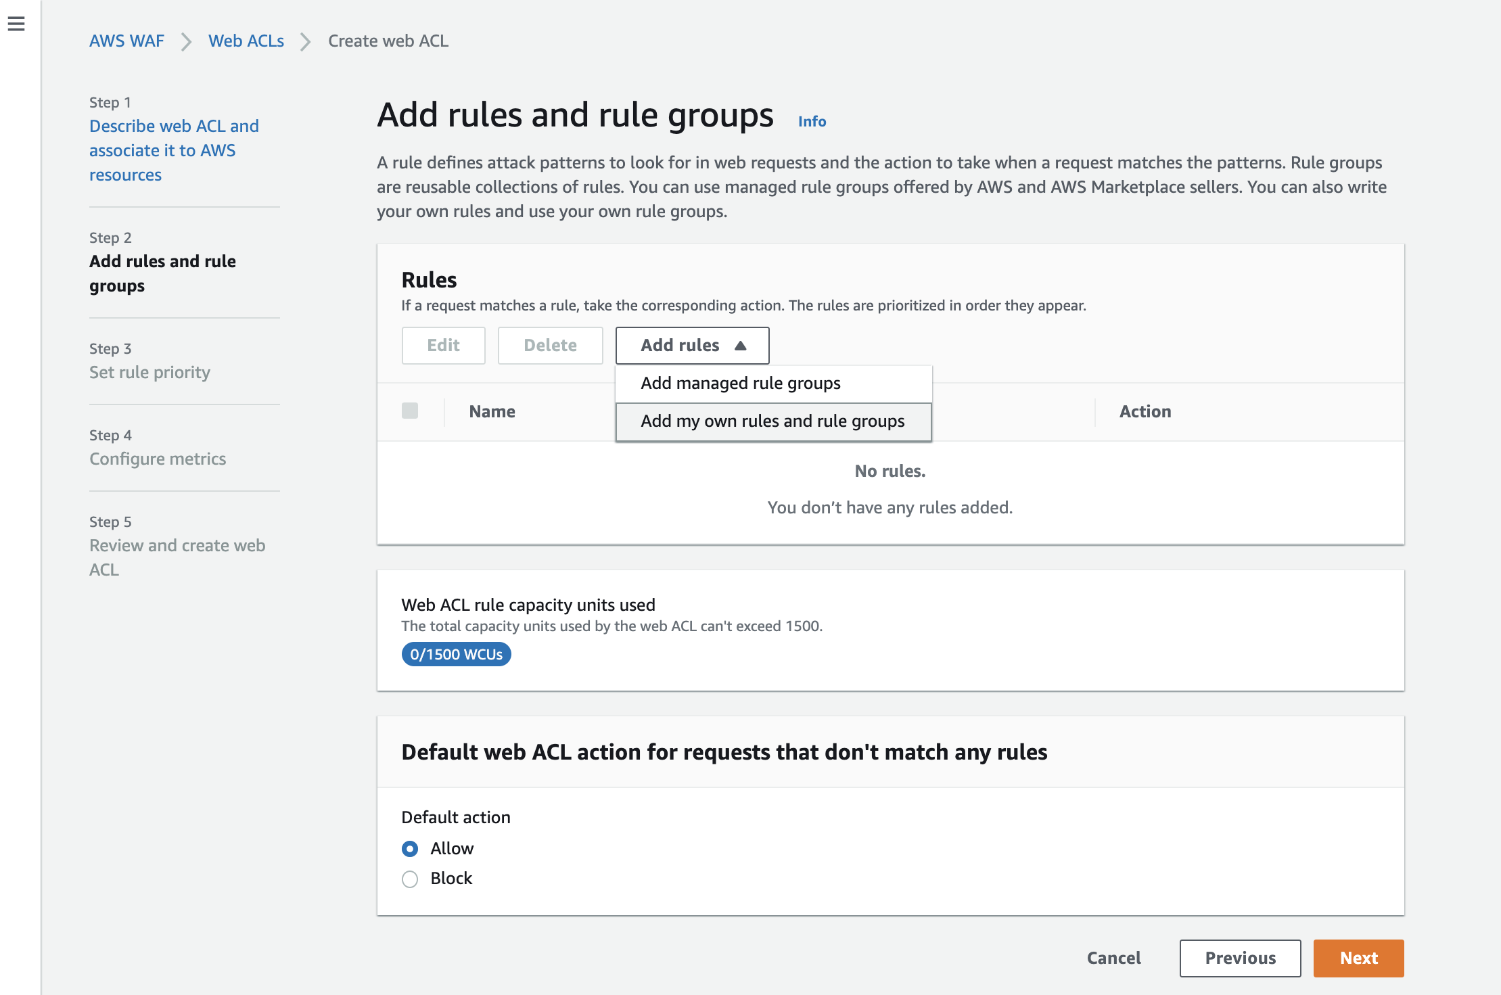Select the Allow default action radio

point(410,848)
